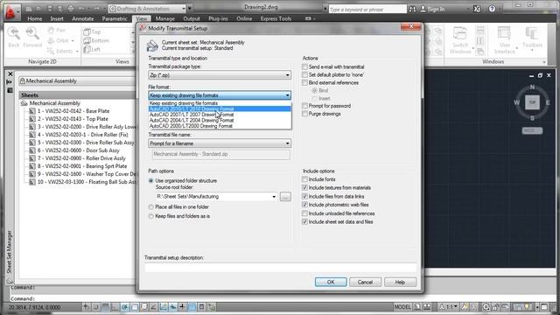Switch to the Annotate ribbon tab

click(83, 18)
